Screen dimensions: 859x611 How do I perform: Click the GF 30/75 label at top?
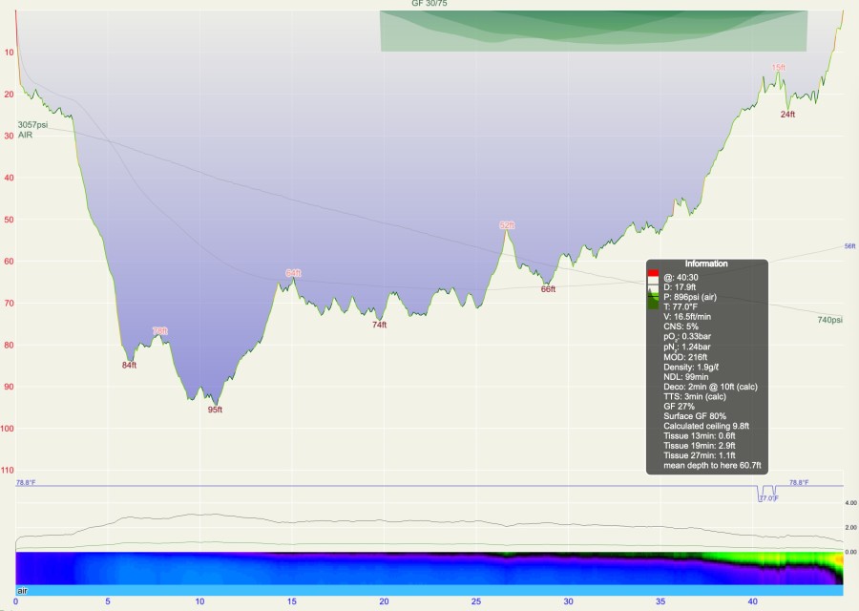pyautogui.click(x=430, y=5)
